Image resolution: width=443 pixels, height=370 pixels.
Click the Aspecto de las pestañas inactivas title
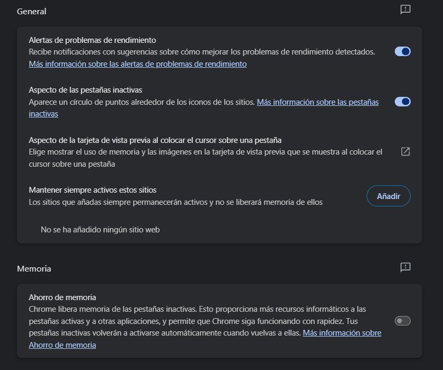pyautogui.click(x=85, y=90)
